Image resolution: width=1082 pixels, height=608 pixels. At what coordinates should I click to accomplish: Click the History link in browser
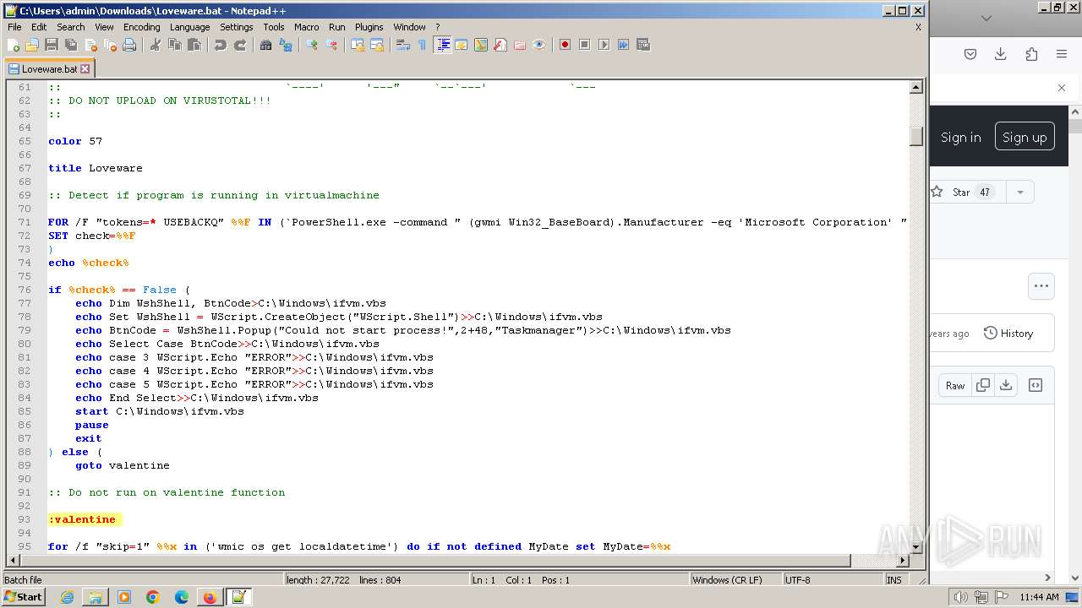[1008, 334]
